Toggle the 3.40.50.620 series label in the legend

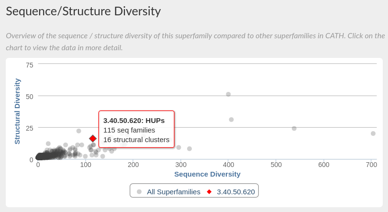236,191
